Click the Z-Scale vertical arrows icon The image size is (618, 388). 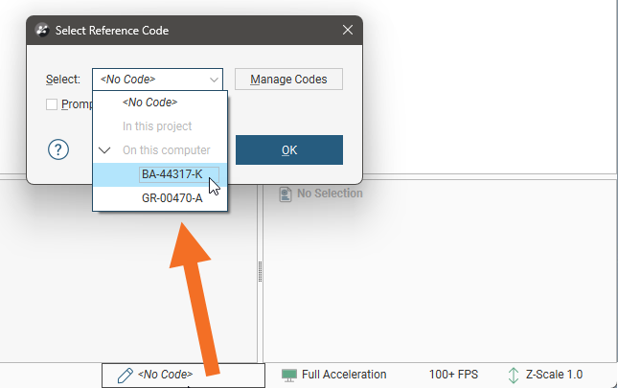click(x=513, y=375)
